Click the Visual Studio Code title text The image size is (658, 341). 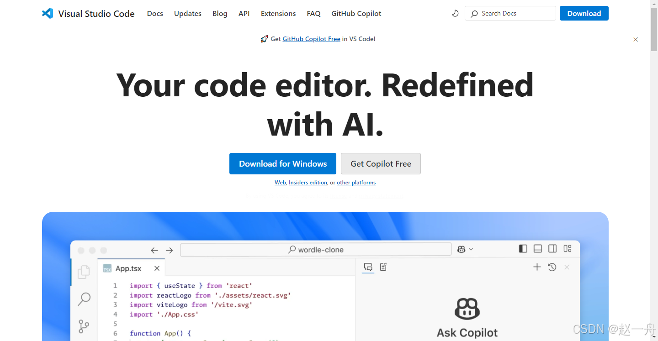coord(96,14)
